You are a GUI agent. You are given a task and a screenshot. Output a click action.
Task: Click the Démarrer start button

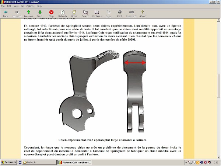[8, 162]
